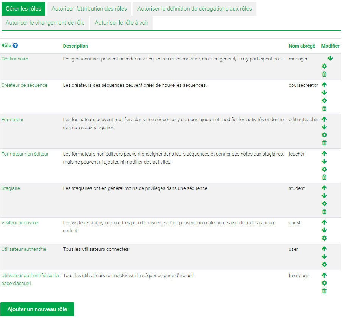
Task: Move Utilisateur authentifié (user) role down
Action: pyautogui.click(x=324, y=257)
